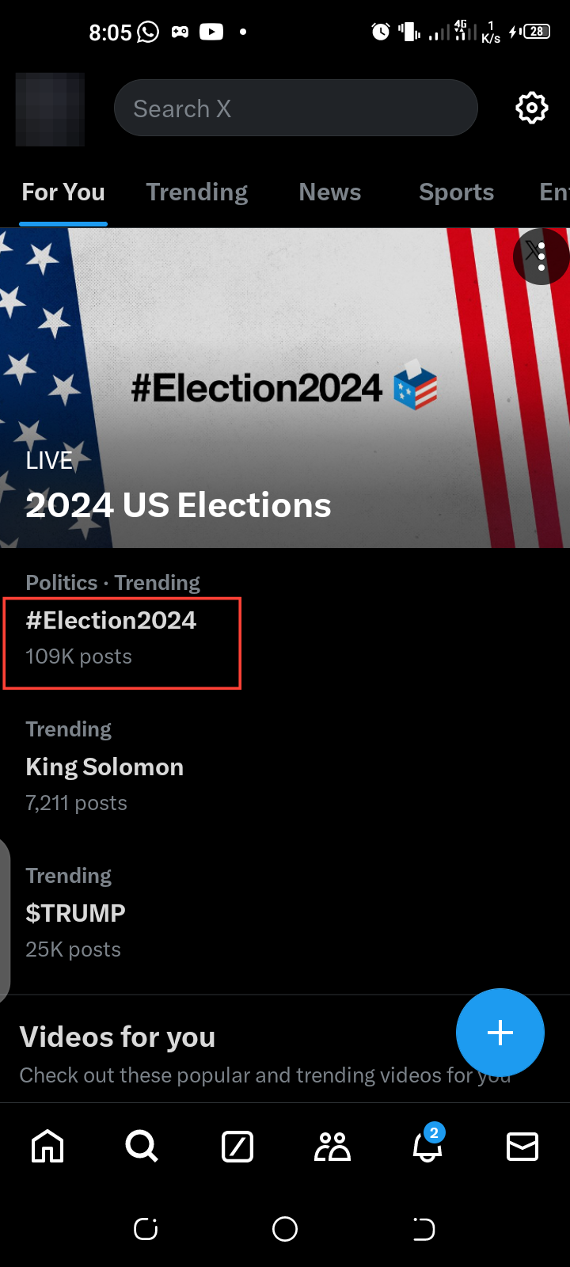This screenshot has height=1267, width=570.
Task: Tap the blue compose post button
Action: [x=500, y=1033]
